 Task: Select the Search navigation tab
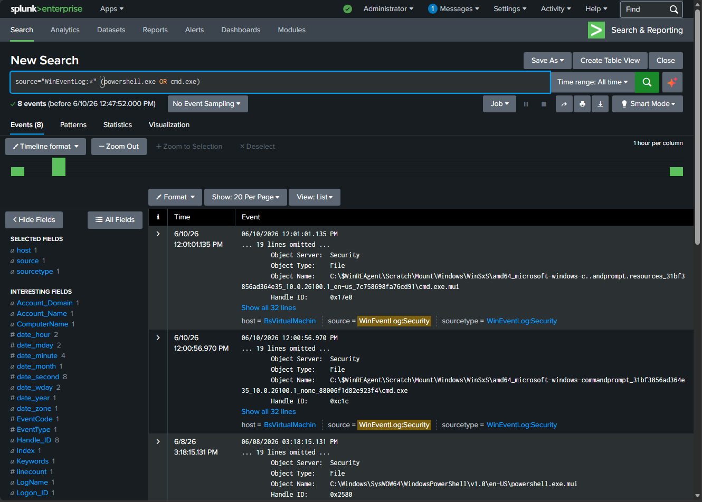point(22,30)
